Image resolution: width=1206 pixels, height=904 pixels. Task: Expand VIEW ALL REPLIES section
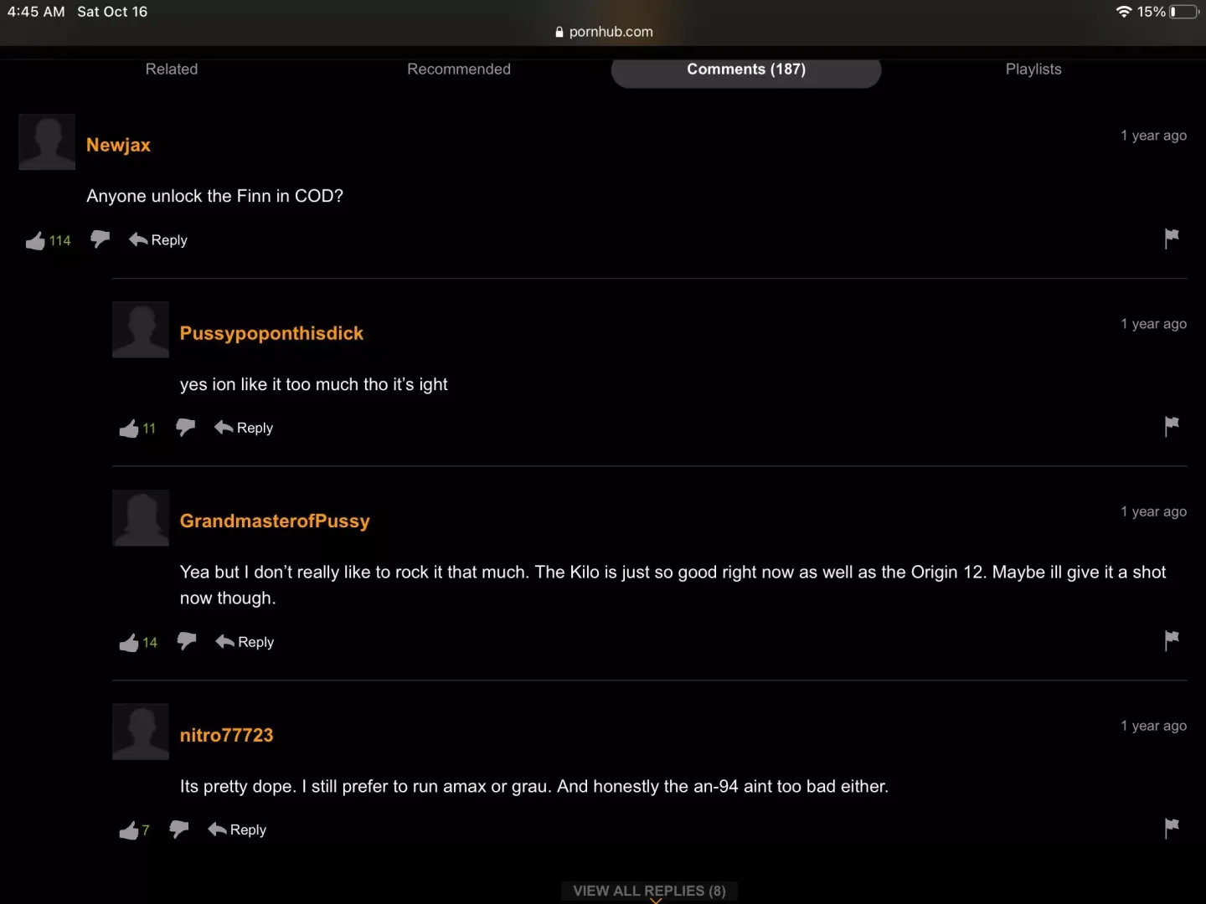pos(647,891)
